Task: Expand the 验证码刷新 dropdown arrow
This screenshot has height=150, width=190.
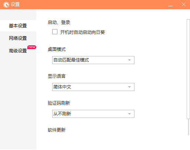Action: pyautogui.click(x=129, y=114)
